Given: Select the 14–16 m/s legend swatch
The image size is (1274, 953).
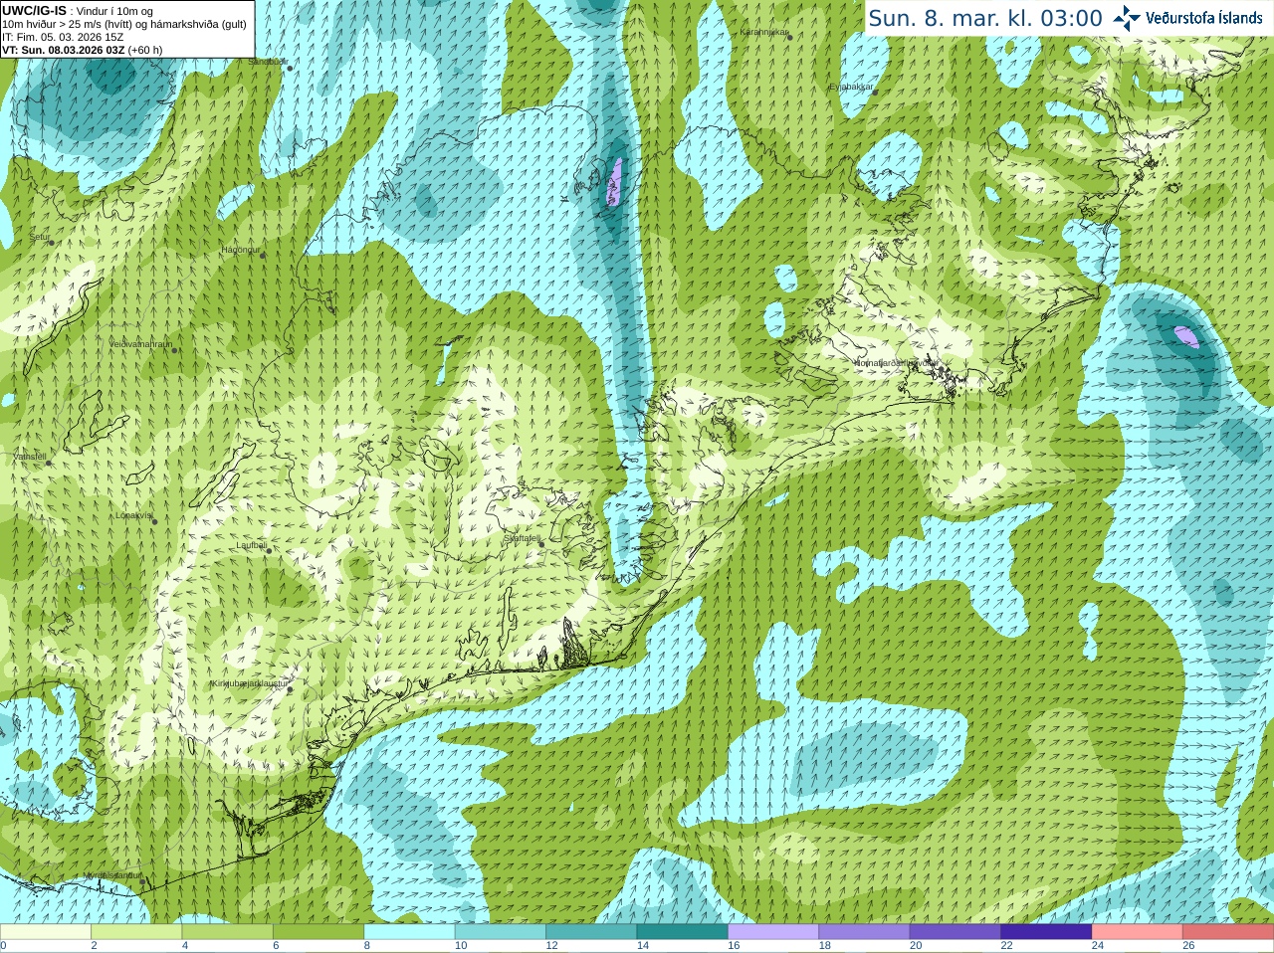Looking at the screenshot, I should [x=683, y=932].
